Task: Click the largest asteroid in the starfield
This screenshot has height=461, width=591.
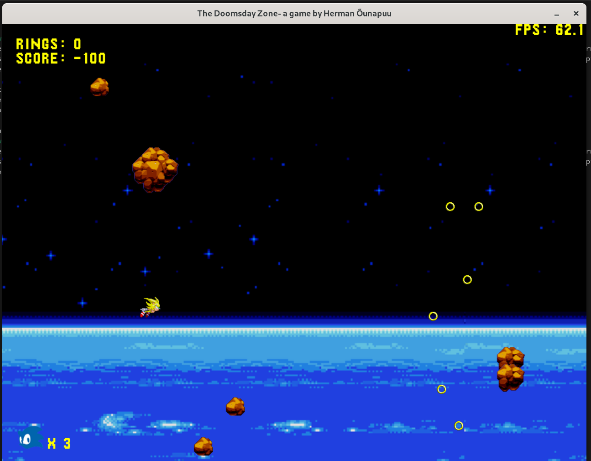Action: coord(155,169)
